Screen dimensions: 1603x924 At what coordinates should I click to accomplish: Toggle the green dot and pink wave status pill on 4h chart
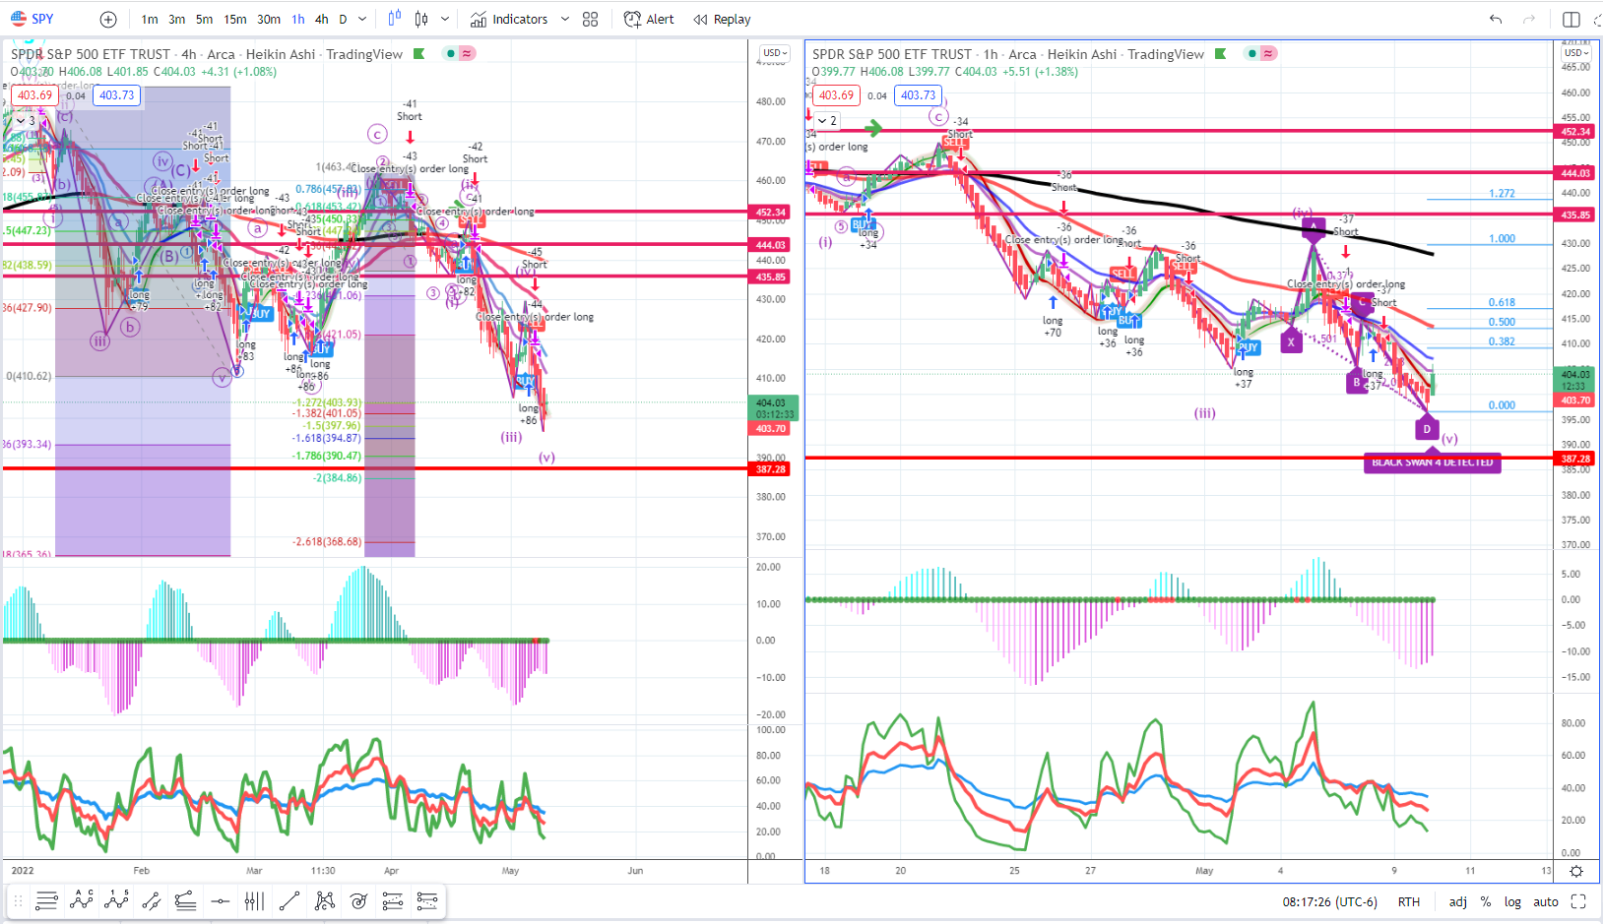tap(458, 53)
